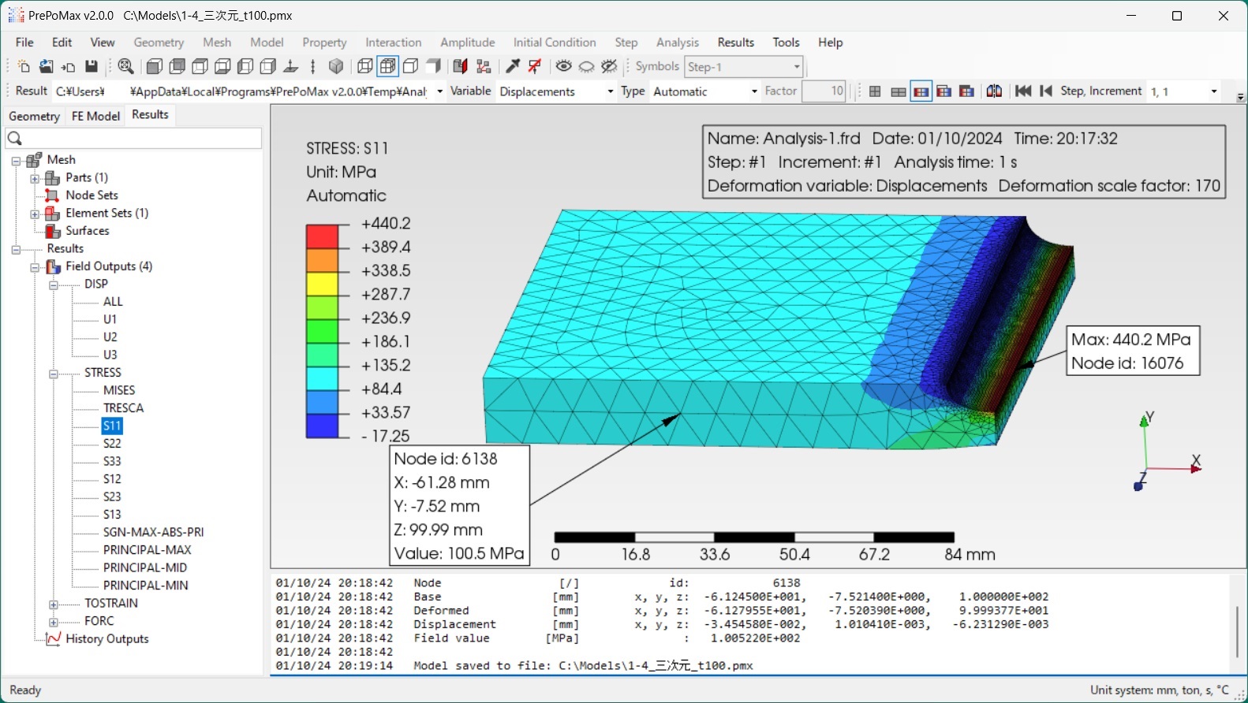Toggle the section view
The width and height of the screenshot is (1248, 703).
pyautogui.click(x=461, y=67)
